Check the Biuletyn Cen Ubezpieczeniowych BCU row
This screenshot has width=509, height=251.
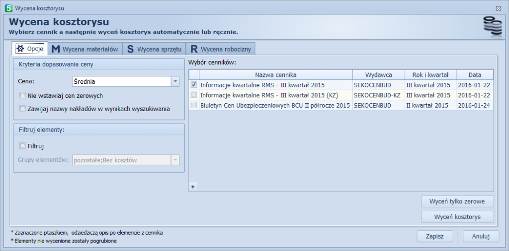194,105
